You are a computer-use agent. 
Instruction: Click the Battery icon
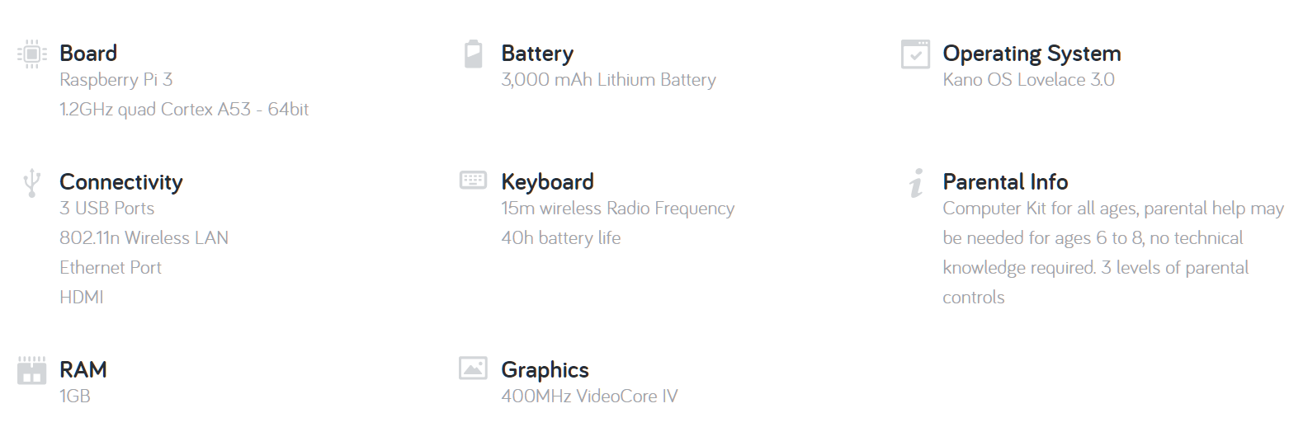point(474,54)
